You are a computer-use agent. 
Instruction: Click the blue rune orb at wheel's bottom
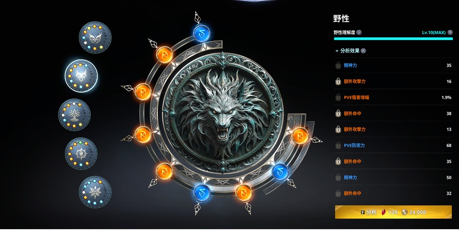pyautogui.click(x=202, y=193)
